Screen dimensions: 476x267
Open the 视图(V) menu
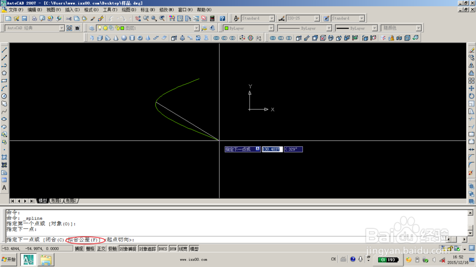pos(53,10)
